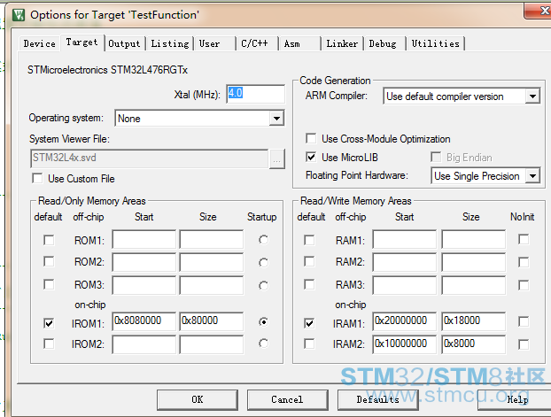The image size is (551, 417).
Task: Enable NoInit for RAM1
Action: coord(524,240)
